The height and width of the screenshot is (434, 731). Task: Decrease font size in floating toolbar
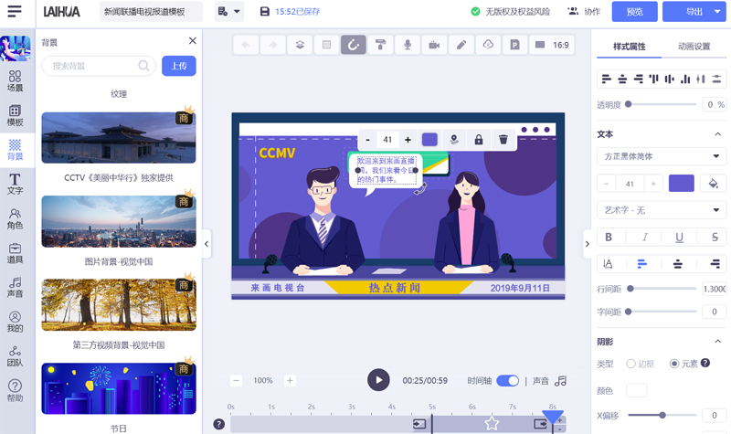(368, 140)
